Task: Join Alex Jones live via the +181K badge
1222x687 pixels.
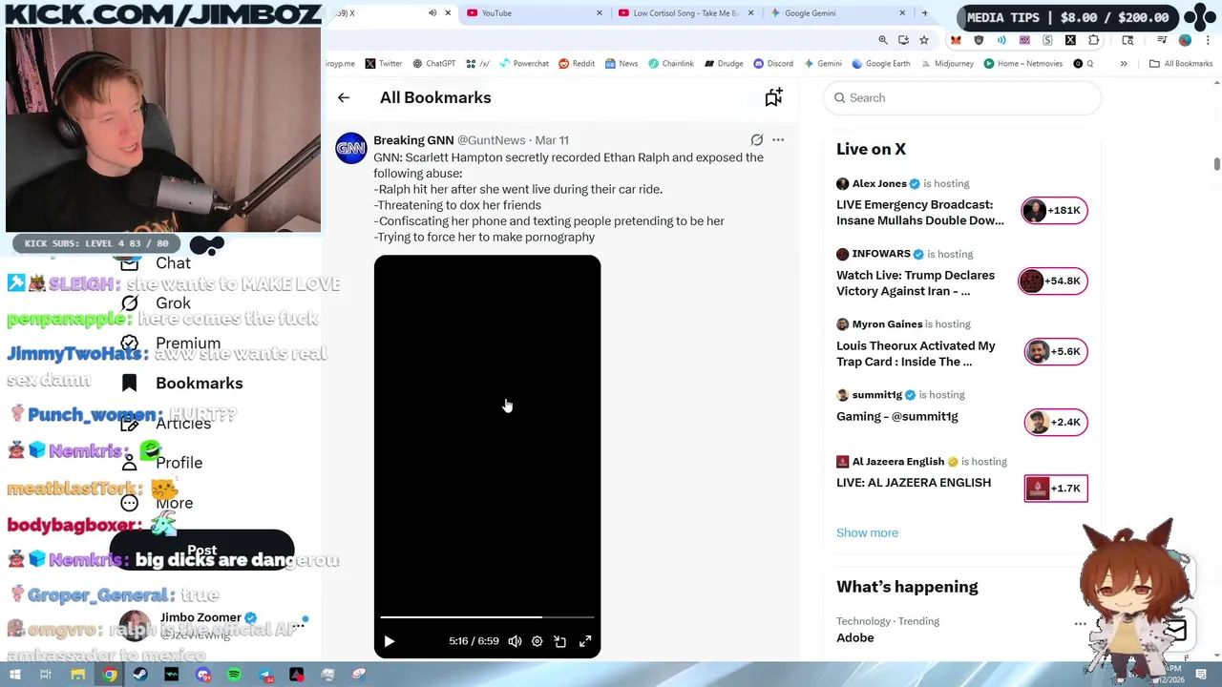Action: click(x=1054, y=210)
